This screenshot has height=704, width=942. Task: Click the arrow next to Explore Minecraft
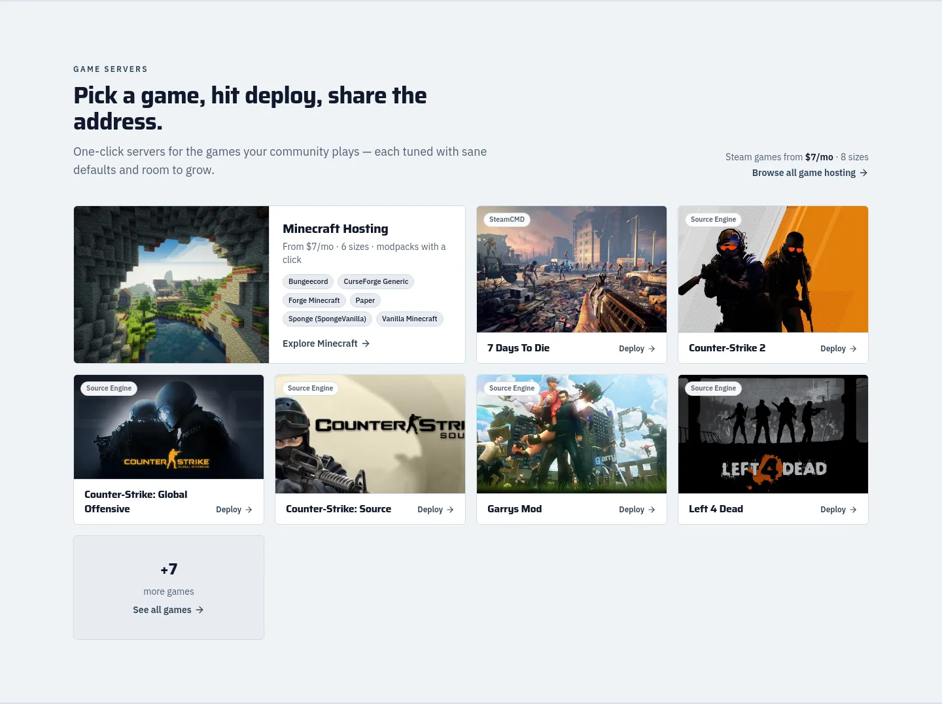click(x=366, y=343)
